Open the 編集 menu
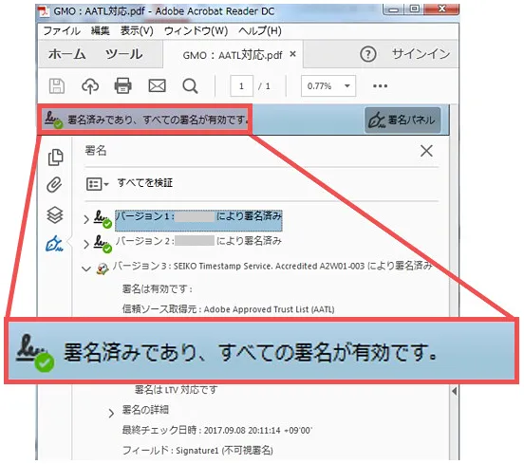 coord(101,30)
